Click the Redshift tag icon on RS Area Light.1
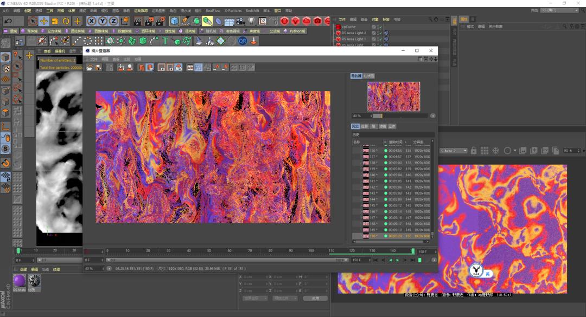The height and width of the screenshot is (317, 586). (386, 38)
